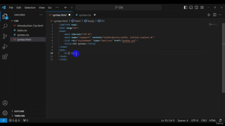The height and width of the screenshot is (126, 225).
Task: Change language mode via HTML
Action: [212, 120]
